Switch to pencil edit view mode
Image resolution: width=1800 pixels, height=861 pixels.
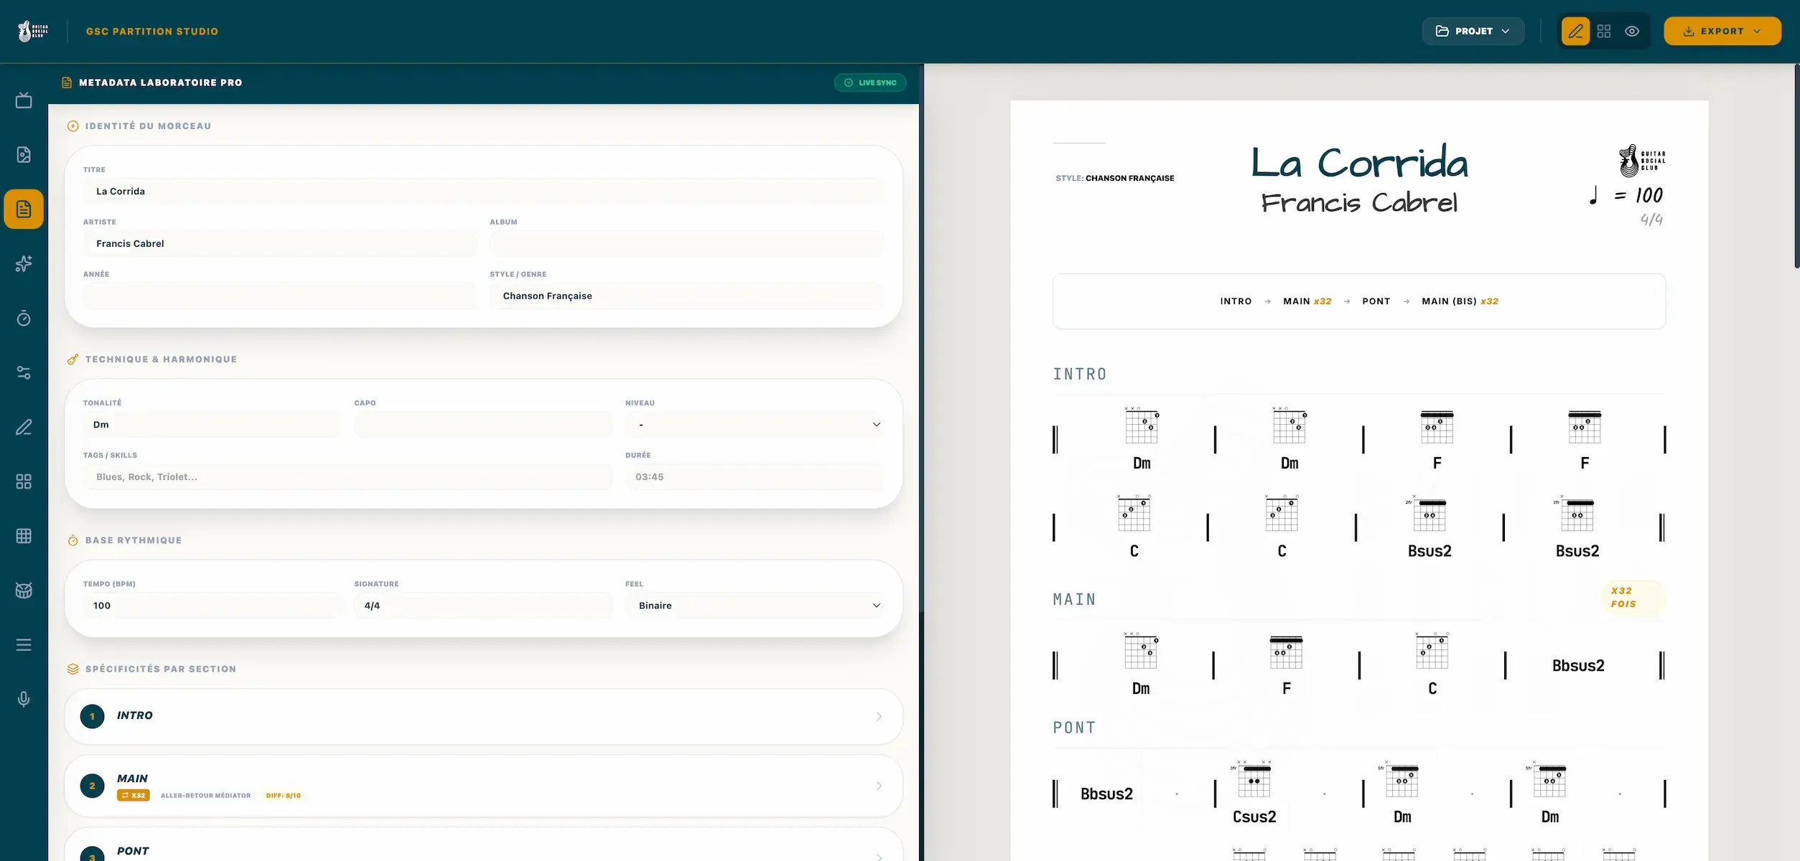tap(1575, 32)
